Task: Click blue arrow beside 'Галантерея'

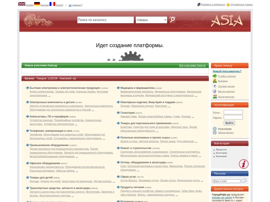Action: [118, 113]
